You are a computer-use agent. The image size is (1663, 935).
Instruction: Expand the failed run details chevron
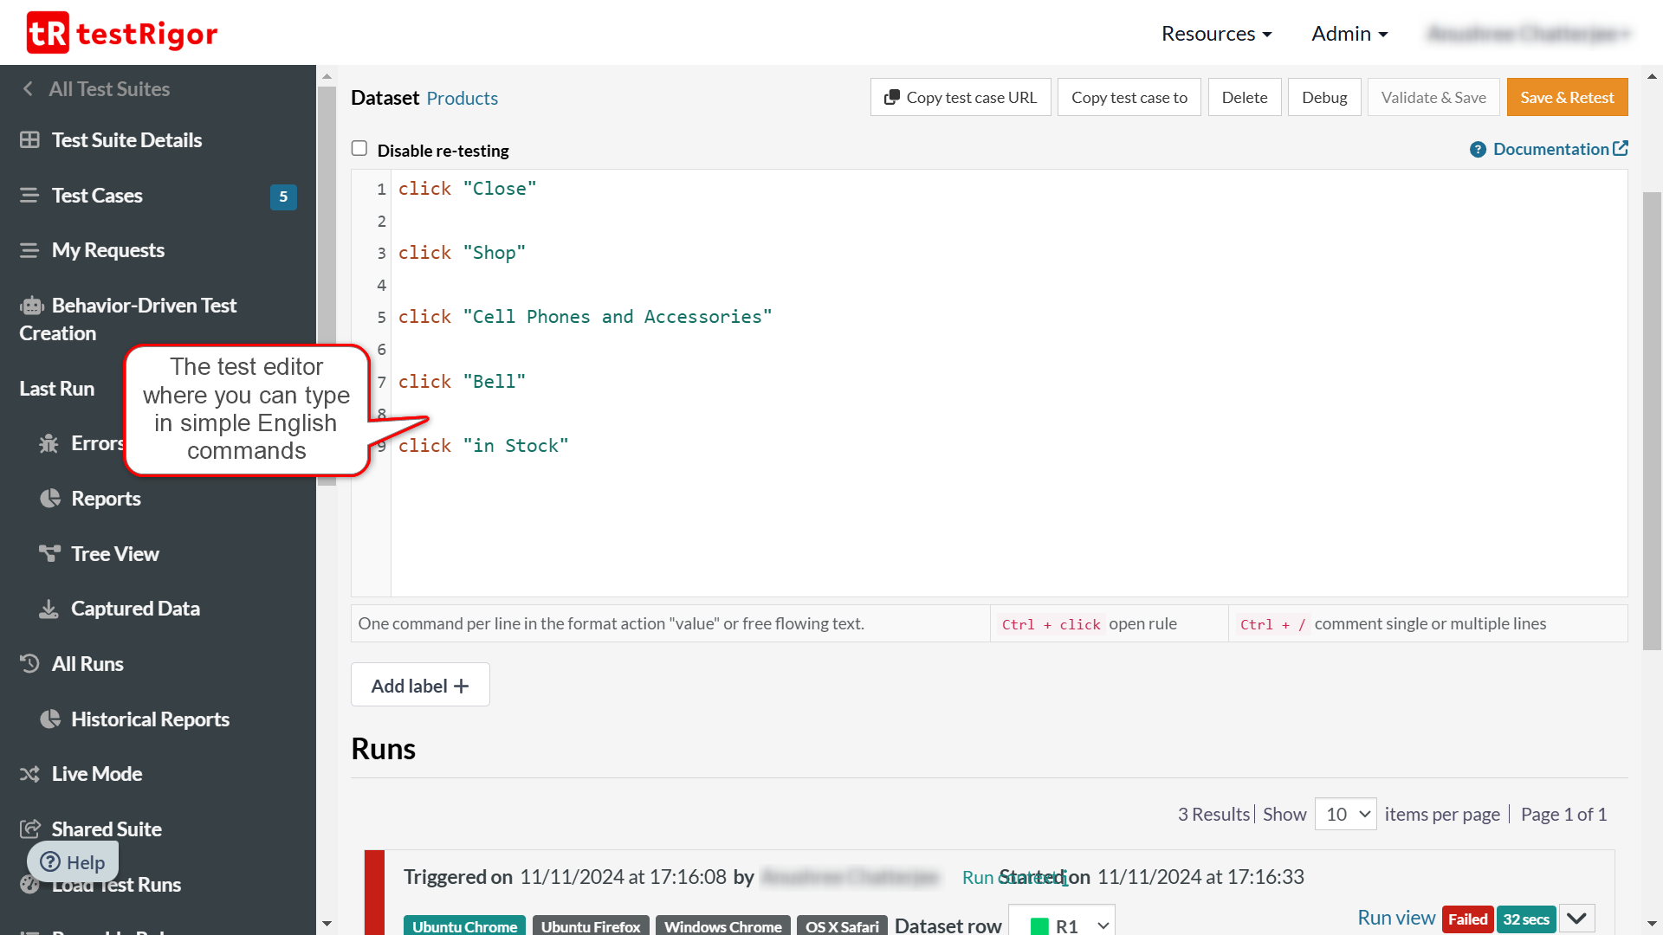1576,919
